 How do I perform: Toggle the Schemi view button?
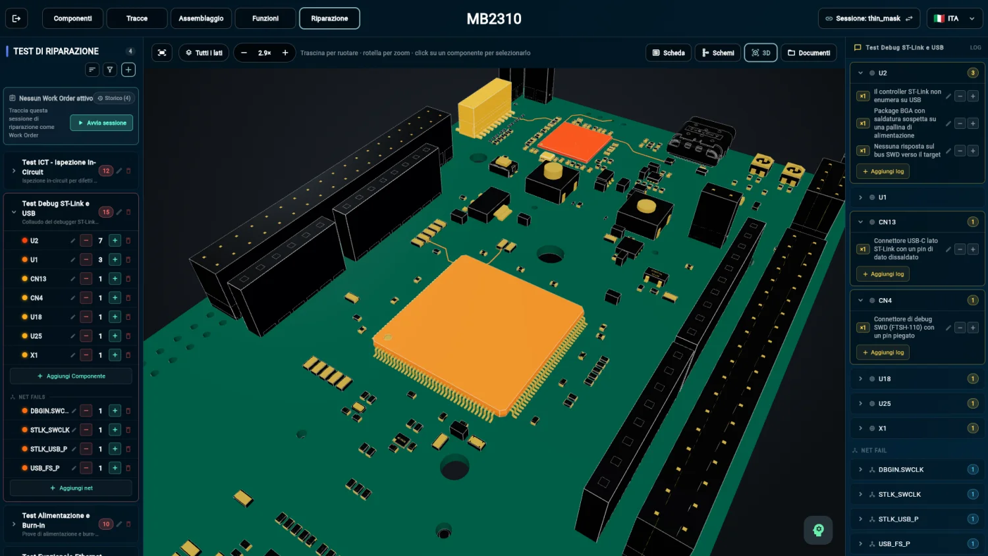pos(718,53)
